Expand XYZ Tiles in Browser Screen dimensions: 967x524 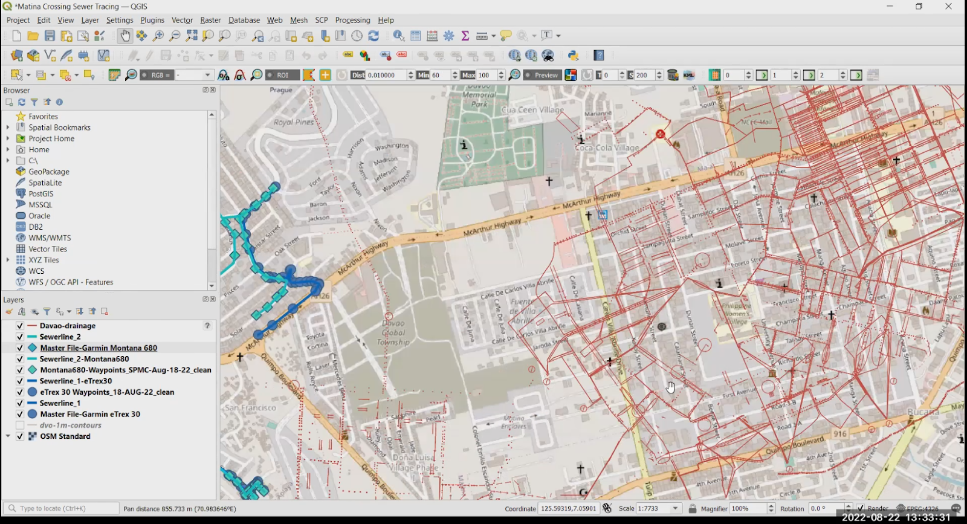tap(8, 260)
